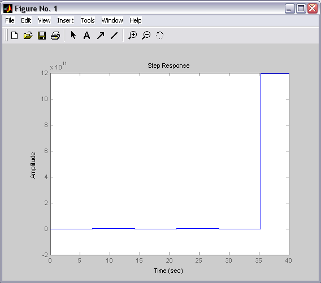The image size is (321, 283).
Task: Expand the Insert menu
Action: [x=66, y=20]
